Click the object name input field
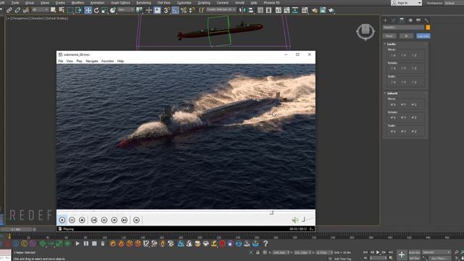 coord(404,28)
